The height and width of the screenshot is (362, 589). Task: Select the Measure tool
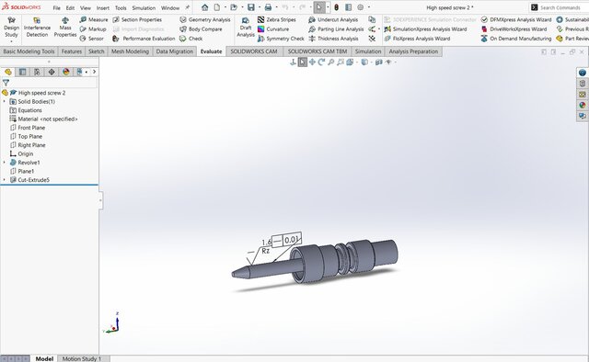tap(94, 19)
